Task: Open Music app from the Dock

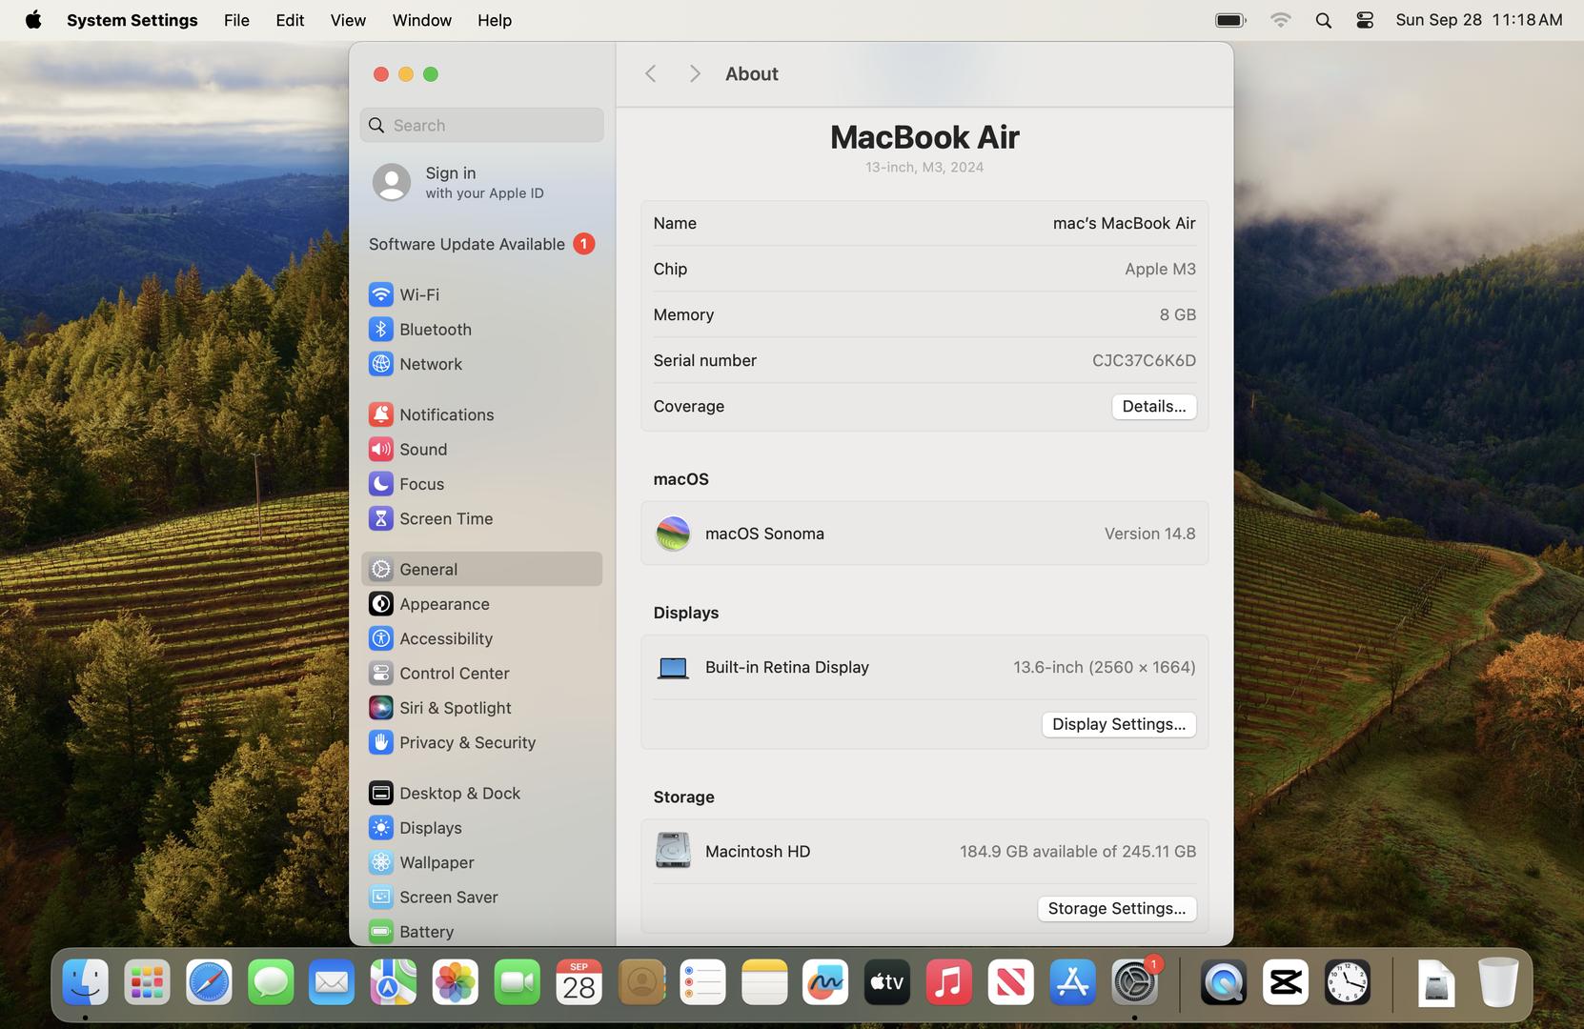Action: click(949, 982)
